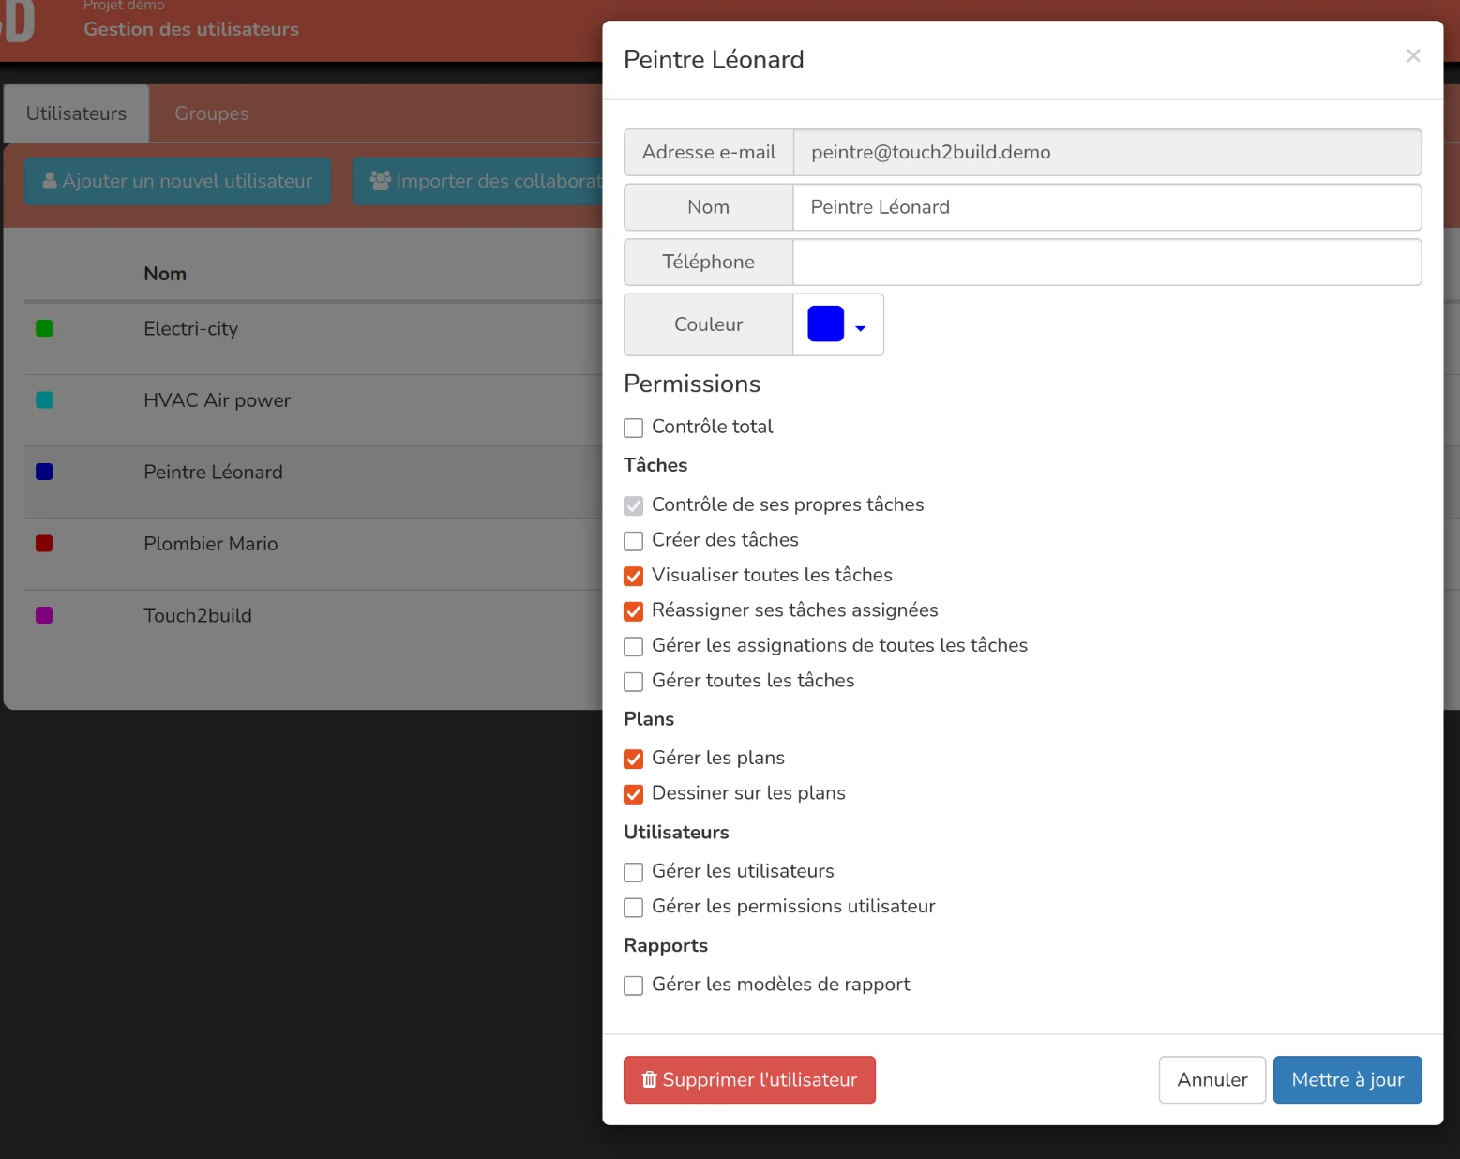
Task: Select the Utilisateurs tab
Action: [76, 113]
